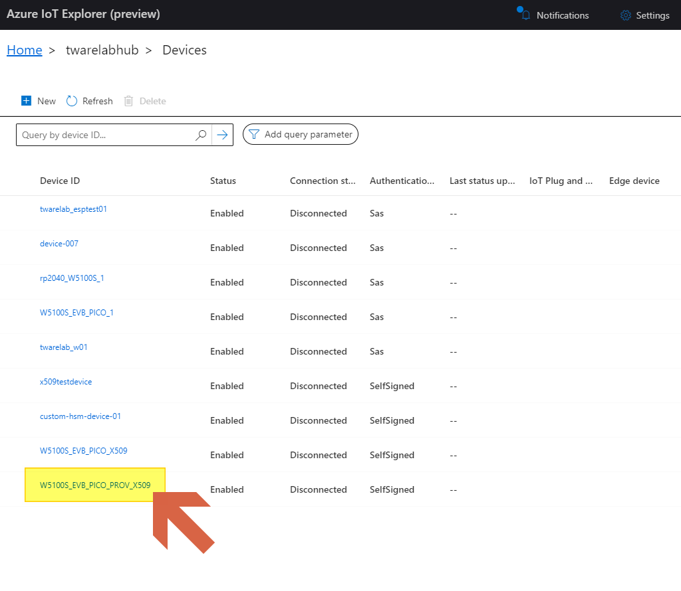
Task: Open device twarelab_w01
Action: click(x=64, y=347)
